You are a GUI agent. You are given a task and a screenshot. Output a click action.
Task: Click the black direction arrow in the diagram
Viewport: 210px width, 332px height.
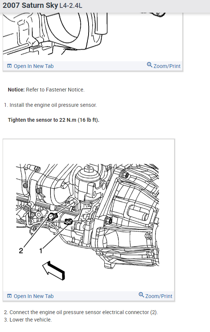[x=53, y=270]
